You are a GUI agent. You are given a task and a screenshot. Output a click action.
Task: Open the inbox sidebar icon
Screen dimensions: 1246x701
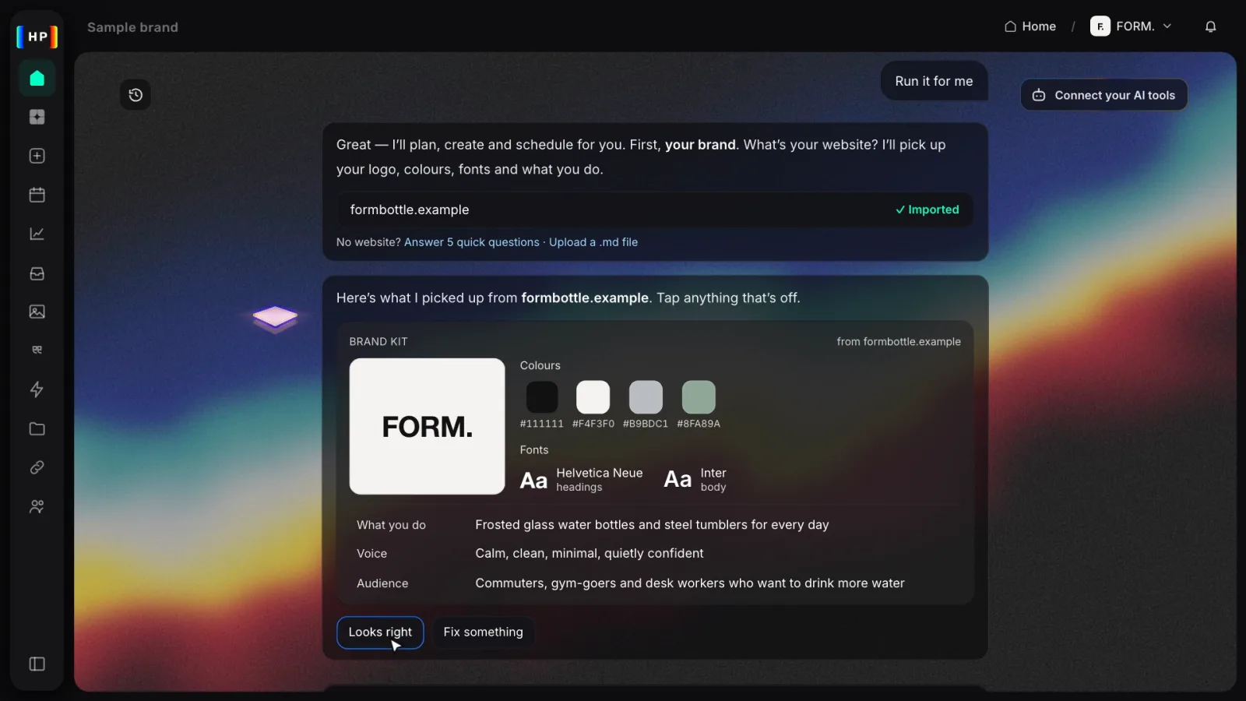(37, 273)
